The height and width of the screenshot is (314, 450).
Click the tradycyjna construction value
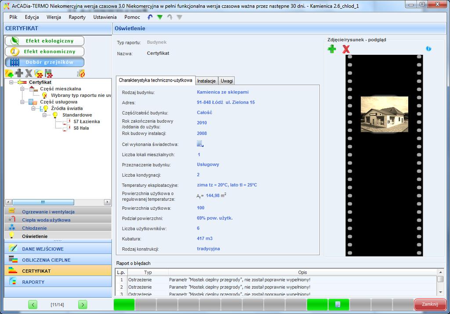click(x=208, y=249)
